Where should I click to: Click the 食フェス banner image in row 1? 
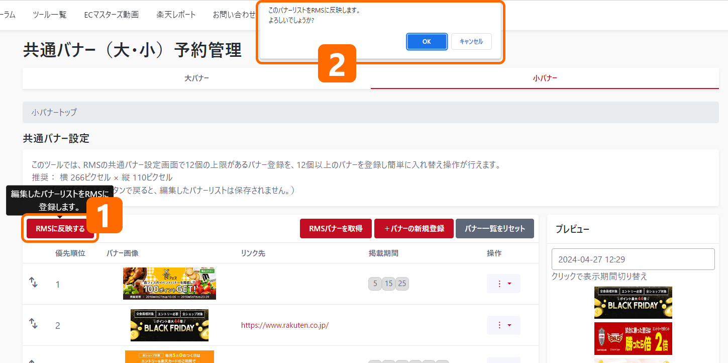point(169,284)
